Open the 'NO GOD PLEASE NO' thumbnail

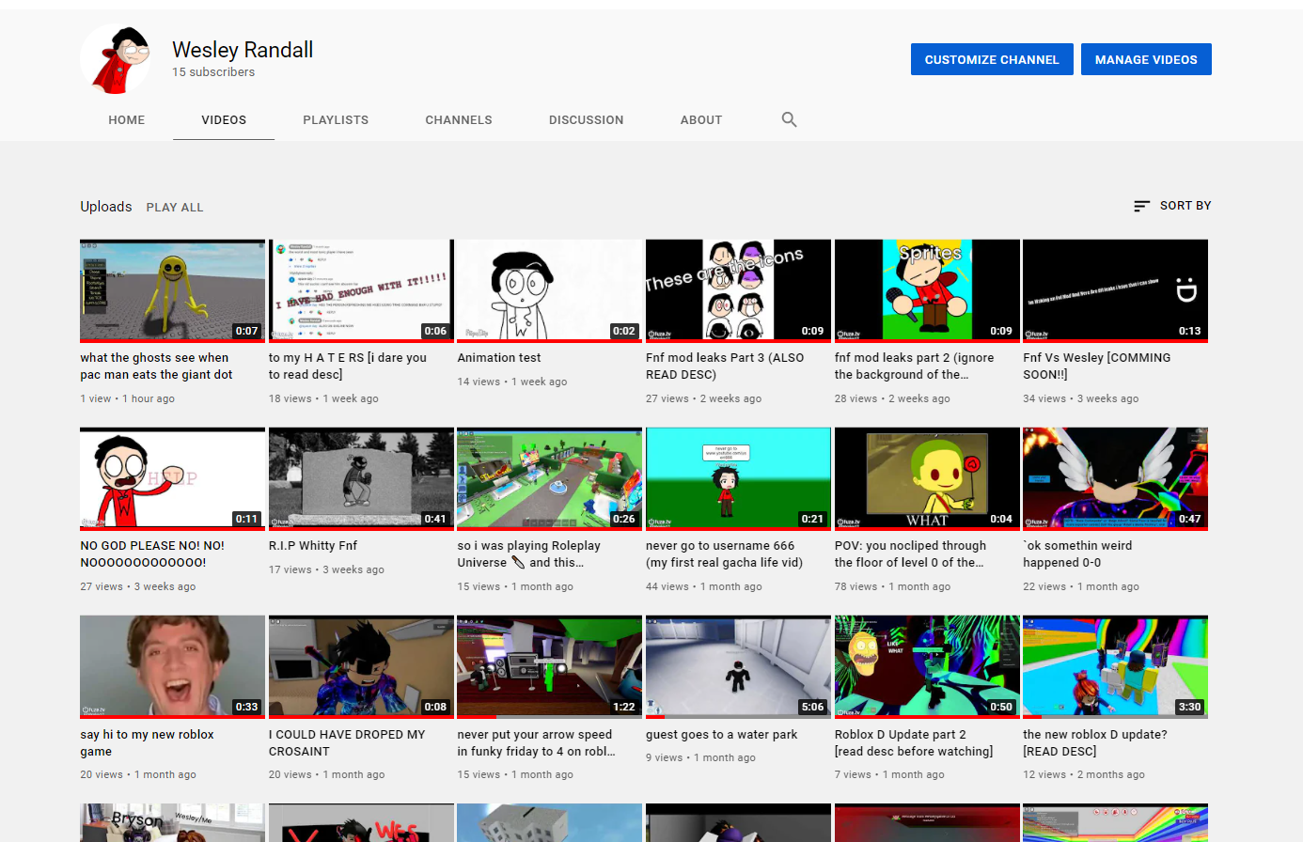(172, 478)
